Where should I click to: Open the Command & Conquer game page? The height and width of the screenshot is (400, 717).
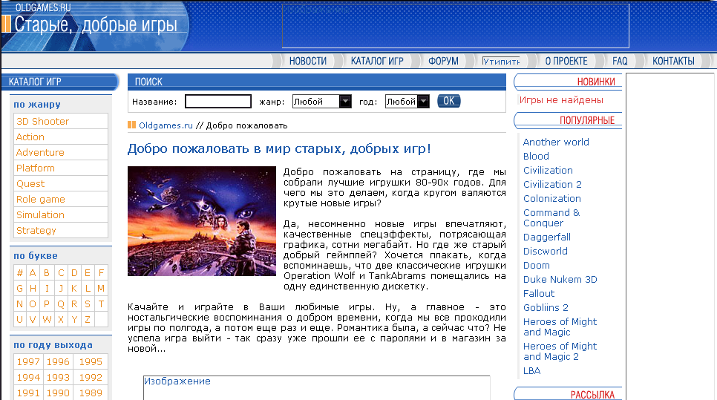[551, 217]
